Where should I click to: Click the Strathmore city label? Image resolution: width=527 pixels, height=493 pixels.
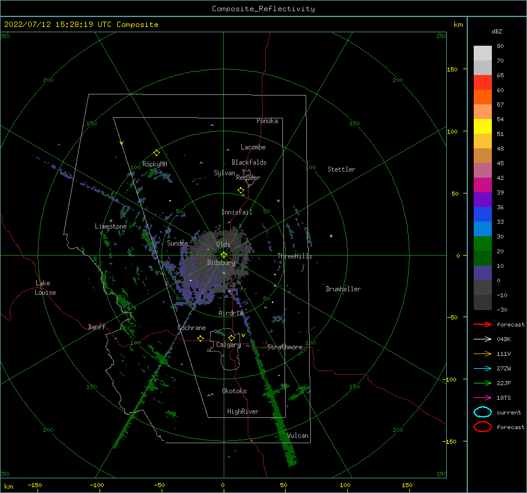[x=285, y=347]
